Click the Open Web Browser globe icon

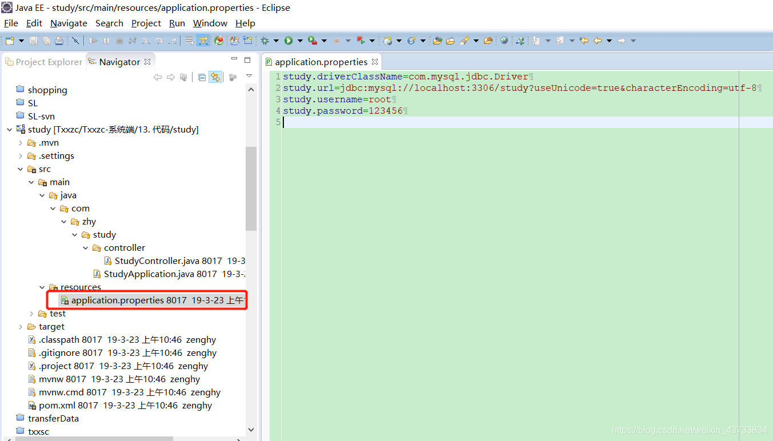[x=504, y=41]
